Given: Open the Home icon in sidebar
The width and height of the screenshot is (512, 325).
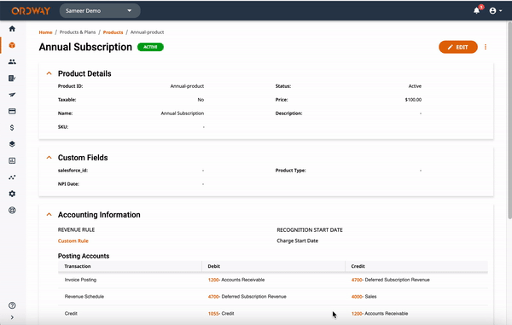Looking at the screenshot, I should click(12, 29).
